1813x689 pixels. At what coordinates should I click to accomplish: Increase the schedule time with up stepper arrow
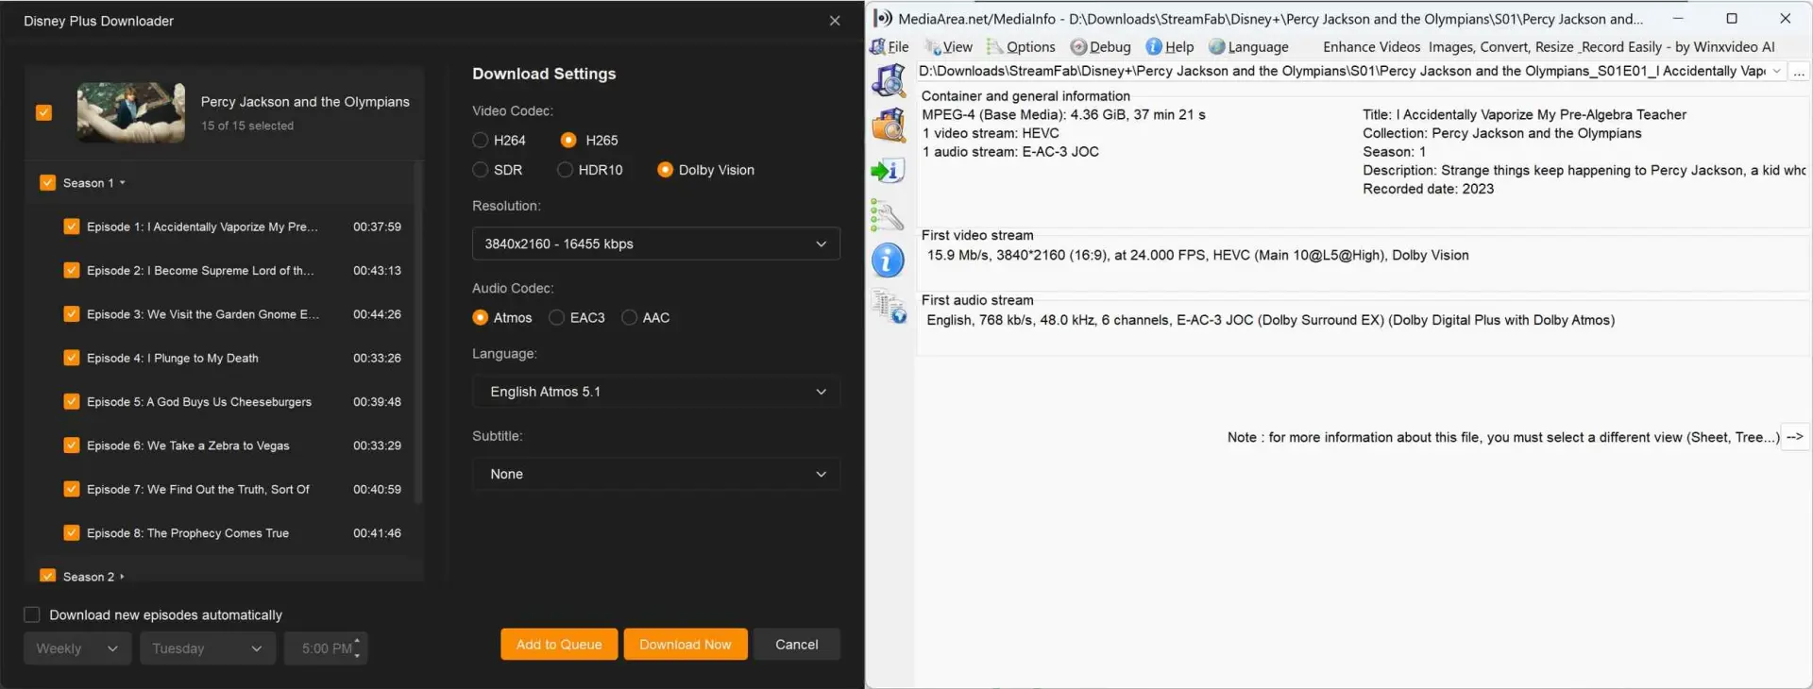[357, 641]
